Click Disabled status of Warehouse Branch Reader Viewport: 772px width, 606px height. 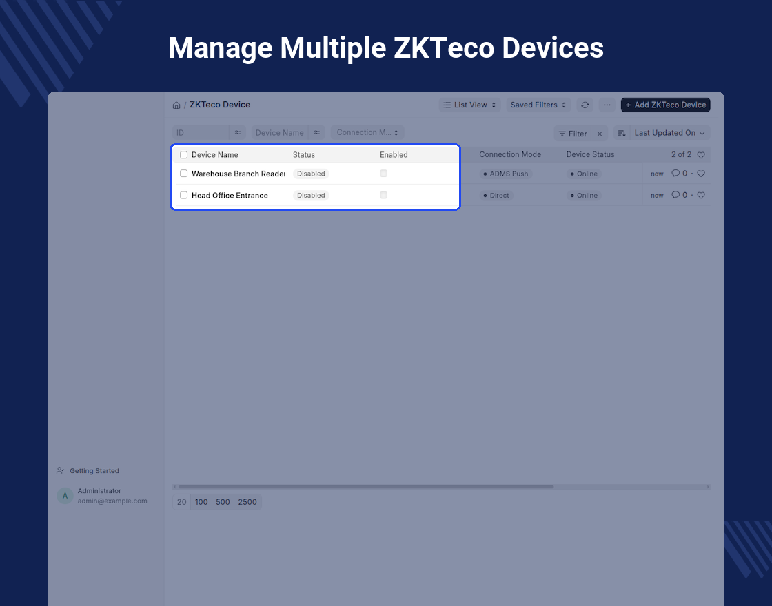[311, 174]
